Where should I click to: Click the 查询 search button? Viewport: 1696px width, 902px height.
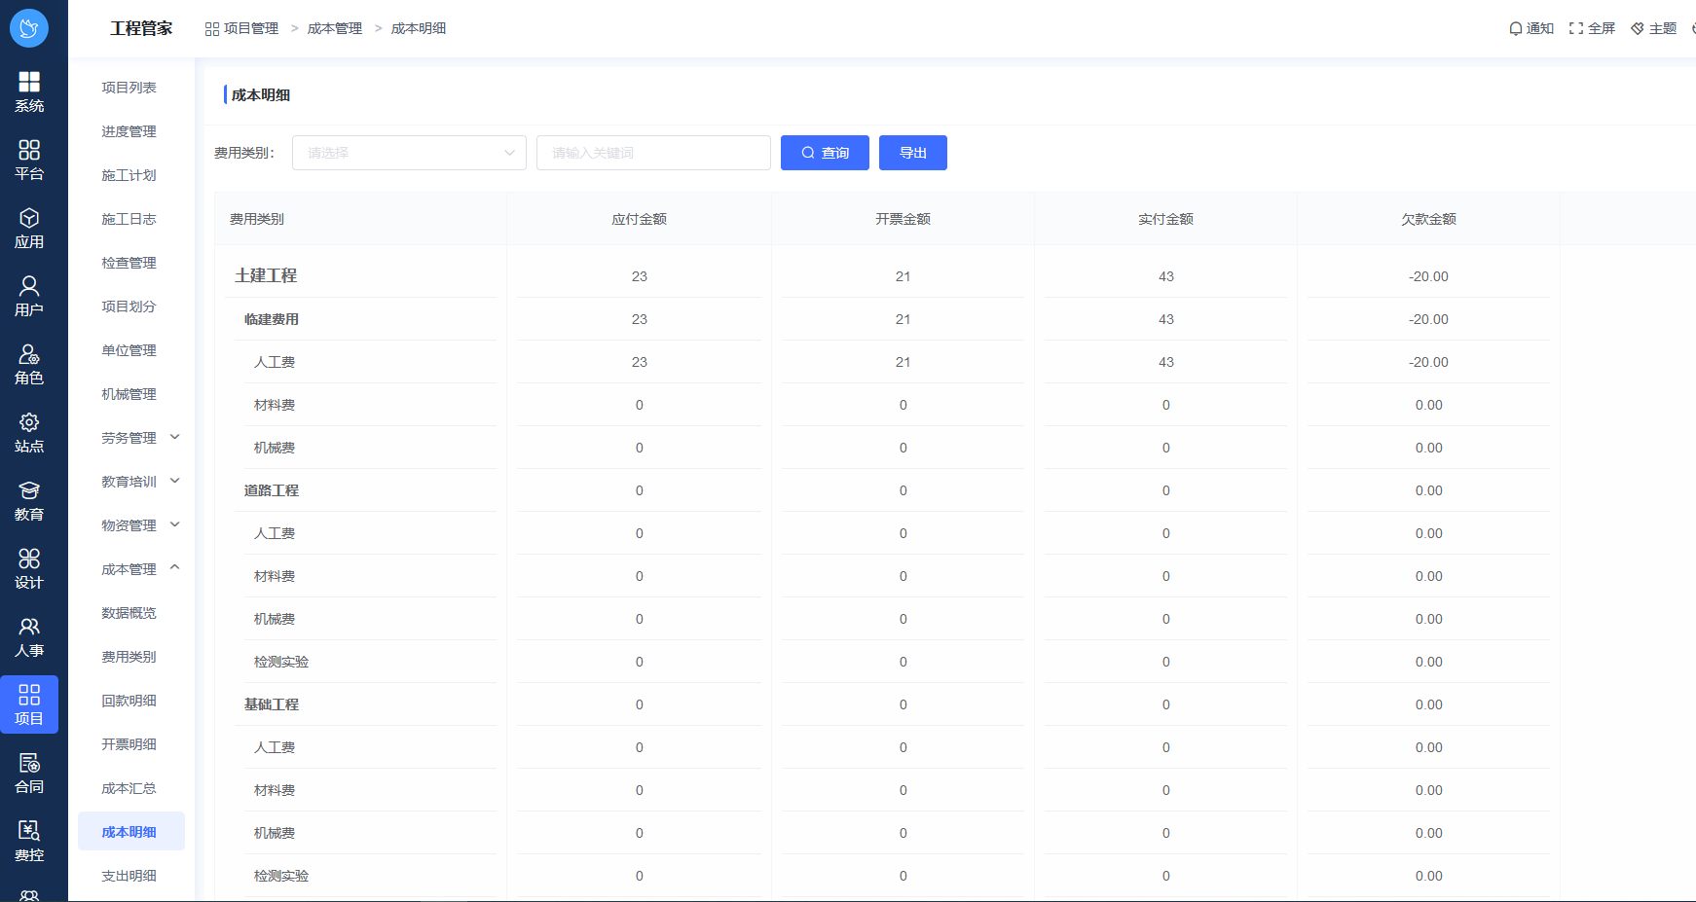click(825, 153)
